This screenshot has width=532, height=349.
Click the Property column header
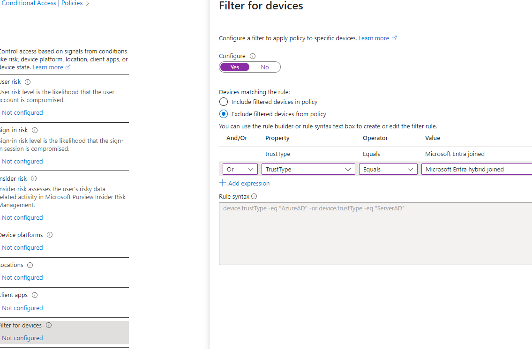[x=277, y=138]
